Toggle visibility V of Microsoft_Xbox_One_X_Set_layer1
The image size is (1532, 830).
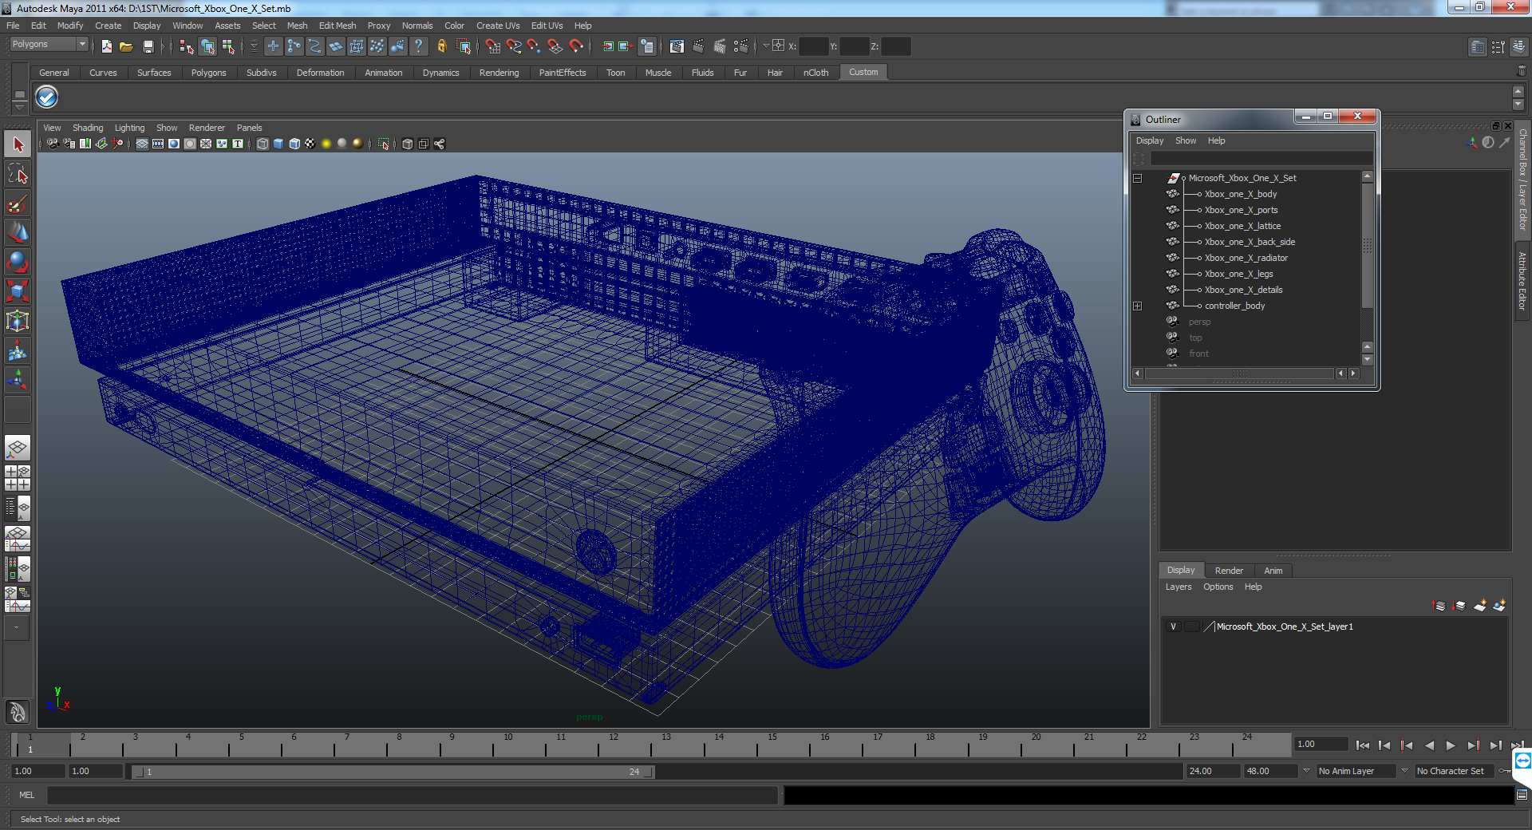[x=1173, y=626]
